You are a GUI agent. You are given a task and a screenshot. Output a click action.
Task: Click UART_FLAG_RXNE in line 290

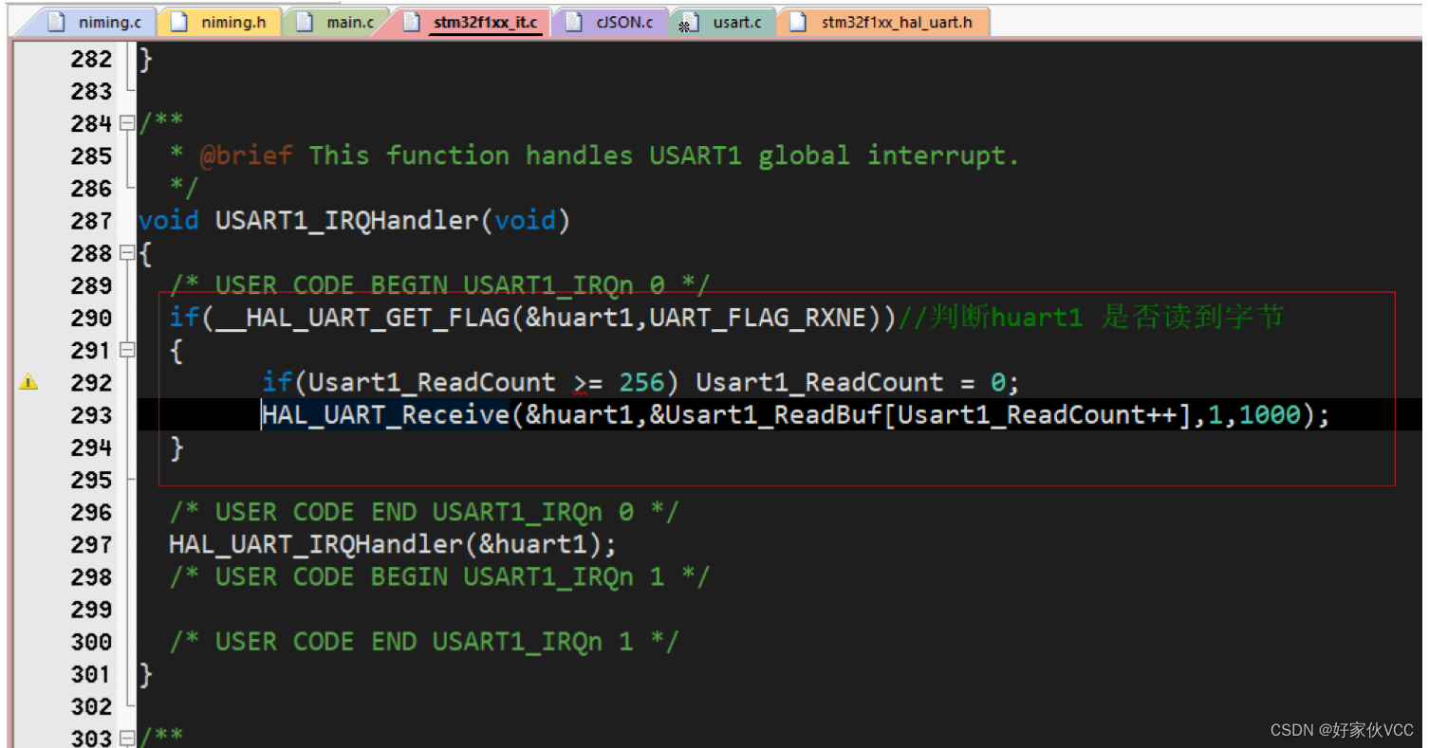tap(758, 318)
